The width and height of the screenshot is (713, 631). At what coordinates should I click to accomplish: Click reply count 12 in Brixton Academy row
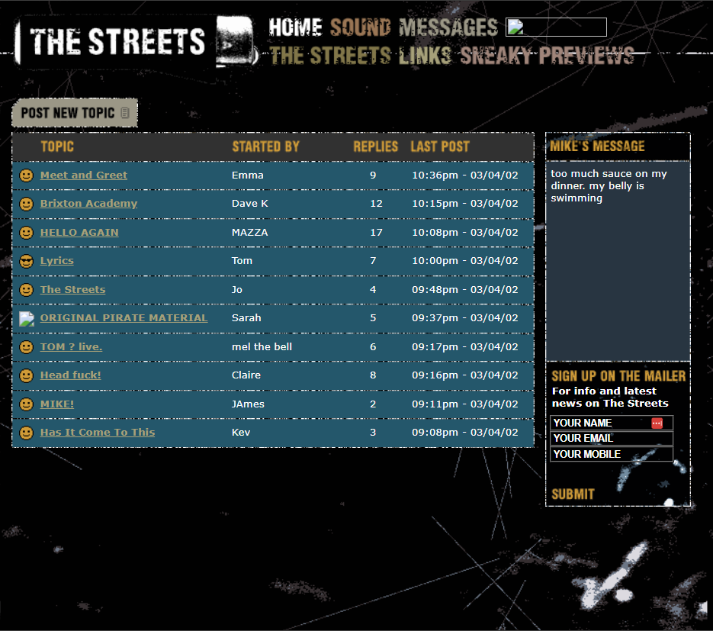point(376,204)
